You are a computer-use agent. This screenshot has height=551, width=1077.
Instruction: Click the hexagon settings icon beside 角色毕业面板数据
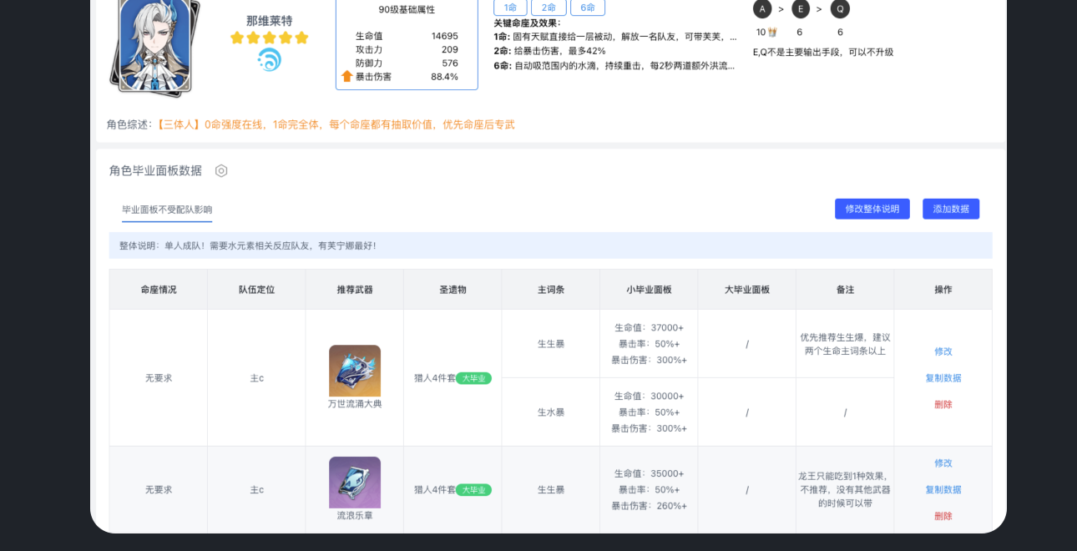221,170
